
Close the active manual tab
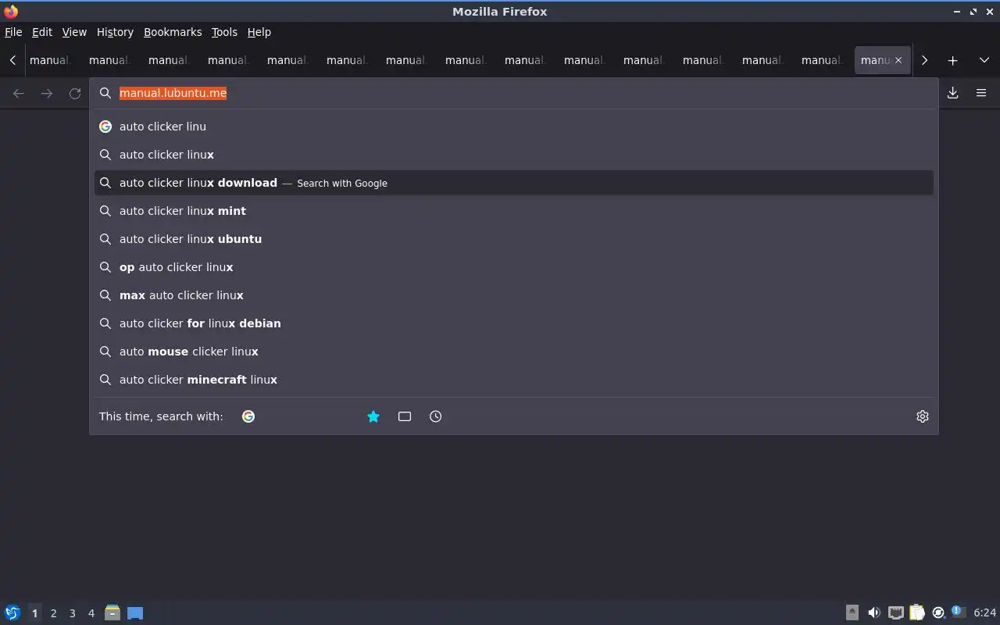[x=898, y=60]
